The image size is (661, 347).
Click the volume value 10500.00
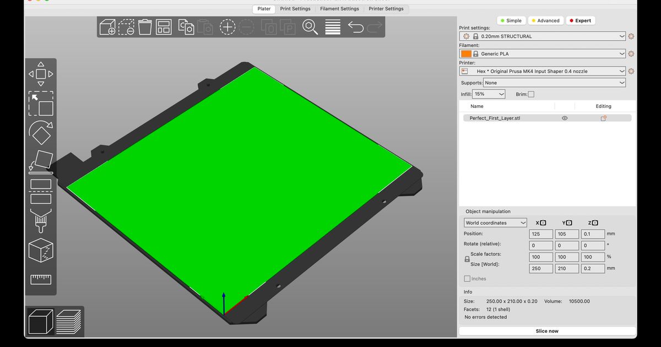click(x=579, y=301)
